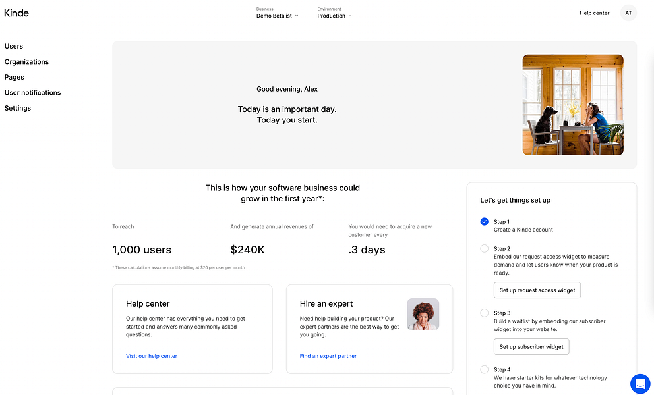The width and height of the screenshot is (654, 395).
Task: Click the Kinde logo
Action: tap(16, 13)
